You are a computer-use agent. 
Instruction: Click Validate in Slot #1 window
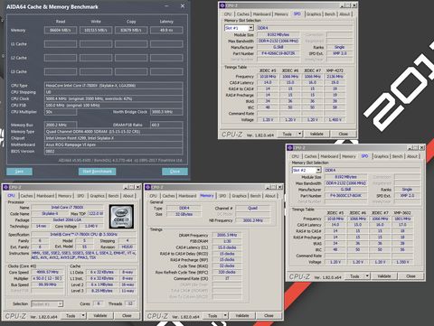[316, 134]
